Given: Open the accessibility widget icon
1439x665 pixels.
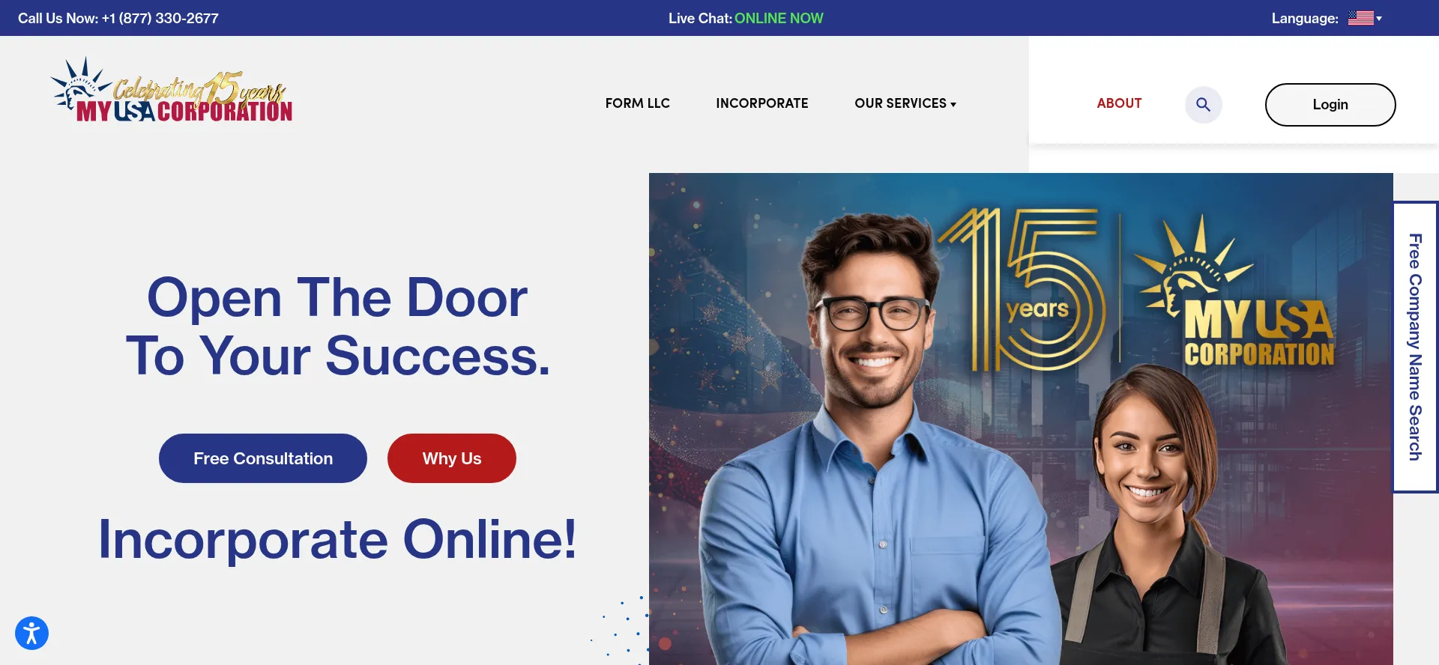Looking at the screenshot, I should [x=31, y=634].
